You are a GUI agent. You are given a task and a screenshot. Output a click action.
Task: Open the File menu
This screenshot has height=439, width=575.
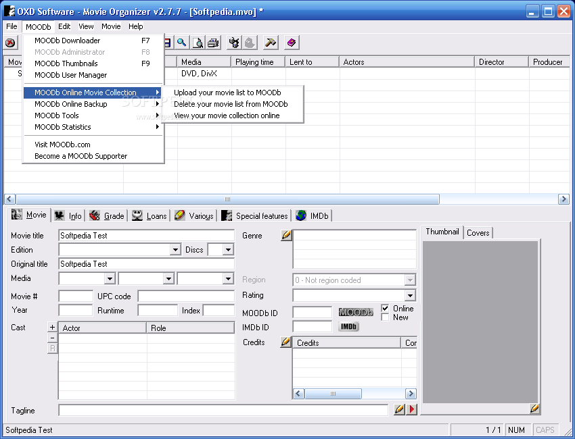point(11,26)
